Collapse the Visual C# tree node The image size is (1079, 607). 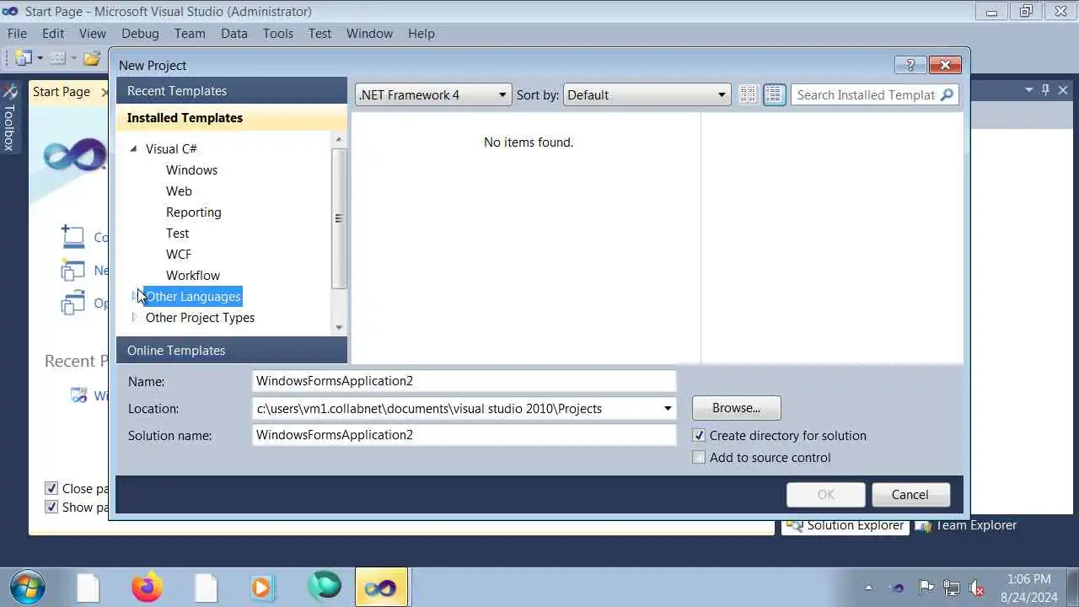pos(133,148)
